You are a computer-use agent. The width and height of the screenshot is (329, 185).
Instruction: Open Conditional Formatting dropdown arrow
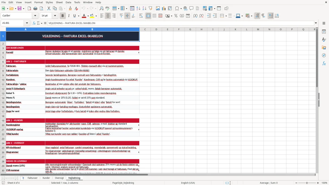coord(251,16)
